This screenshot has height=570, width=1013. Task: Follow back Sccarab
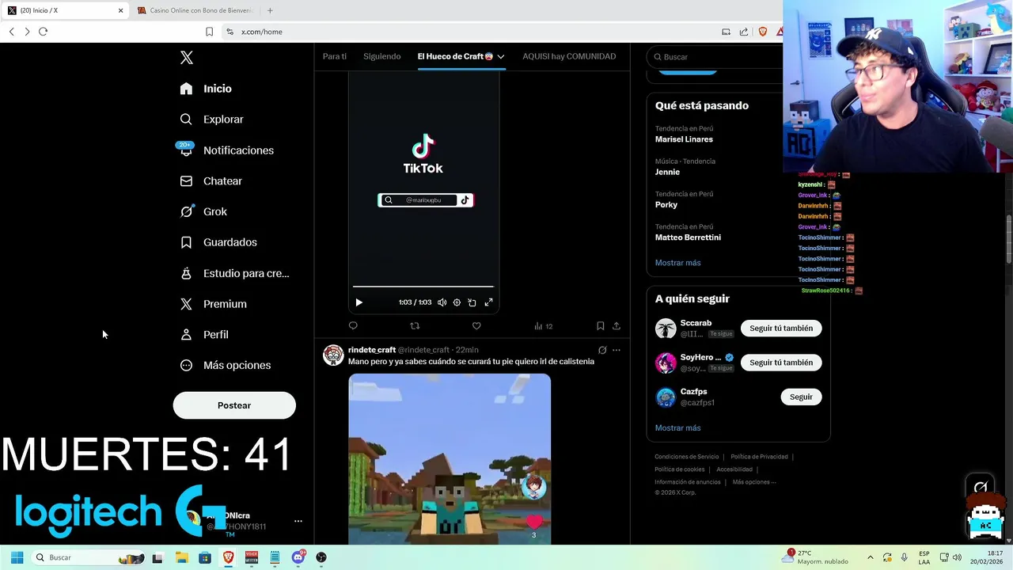pos(781,329)
